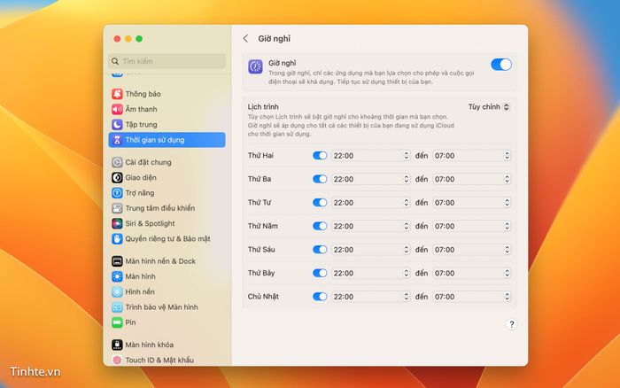Toggle the Thứ Ba schedule switch
Image resolution: width=620 pixels, height=388 pixels.
[x=320, y=179]
